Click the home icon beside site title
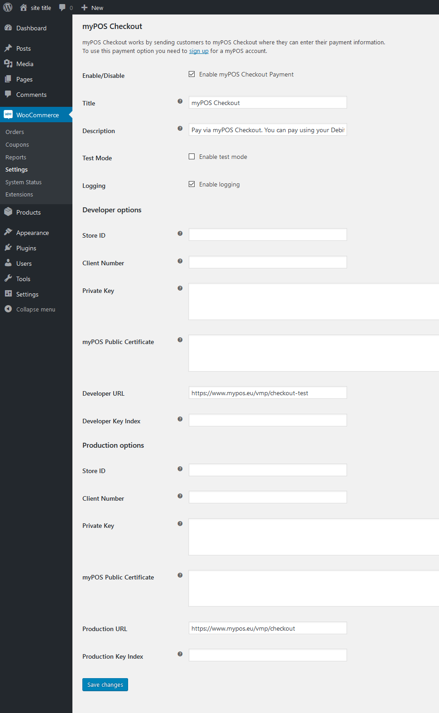Image resolution: width=439 pixels, height=713 pixels. [x=24, y=7]
